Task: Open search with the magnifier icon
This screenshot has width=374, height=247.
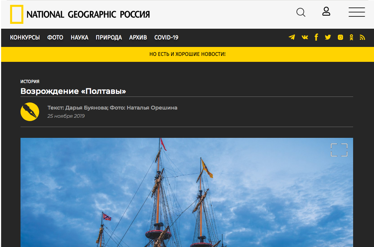Action: 301,12
